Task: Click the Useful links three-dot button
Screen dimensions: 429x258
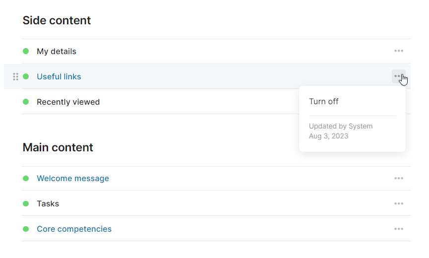Action: click(x=398, y=76)
